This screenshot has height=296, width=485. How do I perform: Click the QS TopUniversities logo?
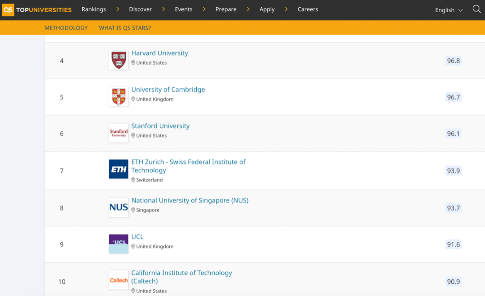point(37,9)
